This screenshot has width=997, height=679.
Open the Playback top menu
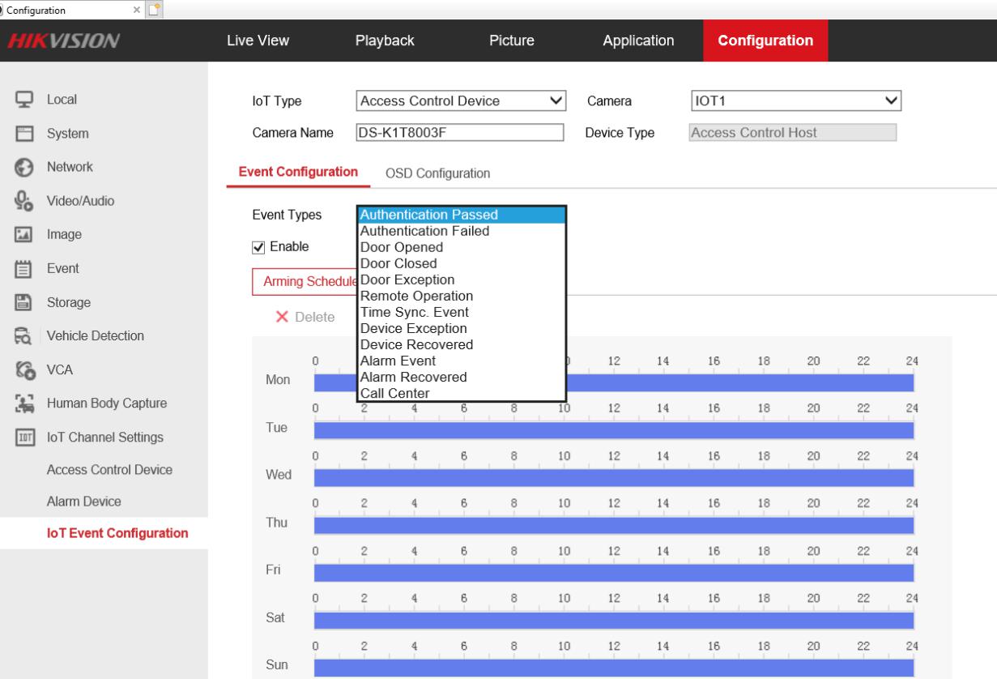(x=385, y=41)
